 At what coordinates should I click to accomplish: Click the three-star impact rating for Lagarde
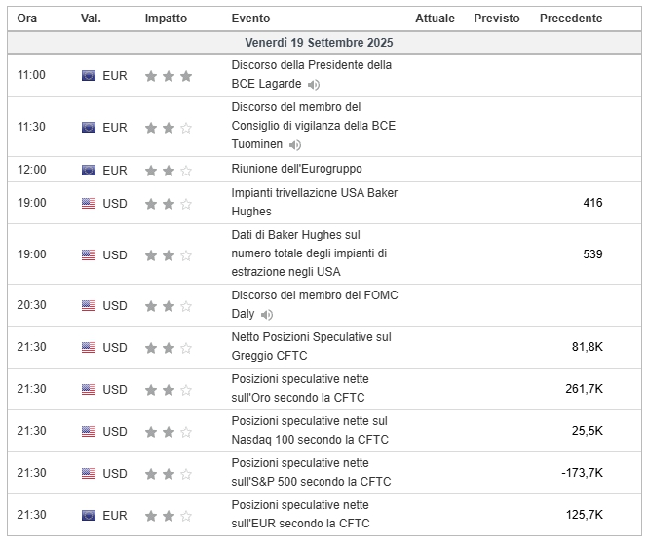coord(169,75)
